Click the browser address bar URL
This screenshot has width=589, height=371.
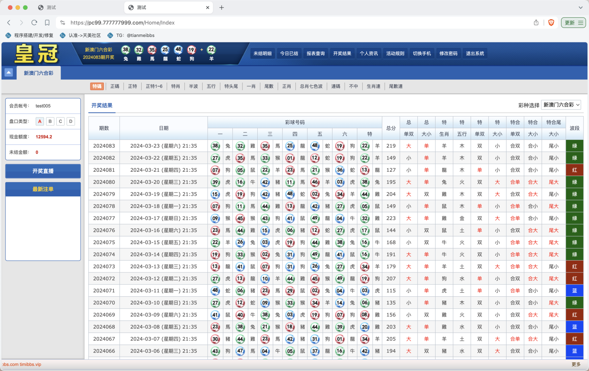point(122,22)
